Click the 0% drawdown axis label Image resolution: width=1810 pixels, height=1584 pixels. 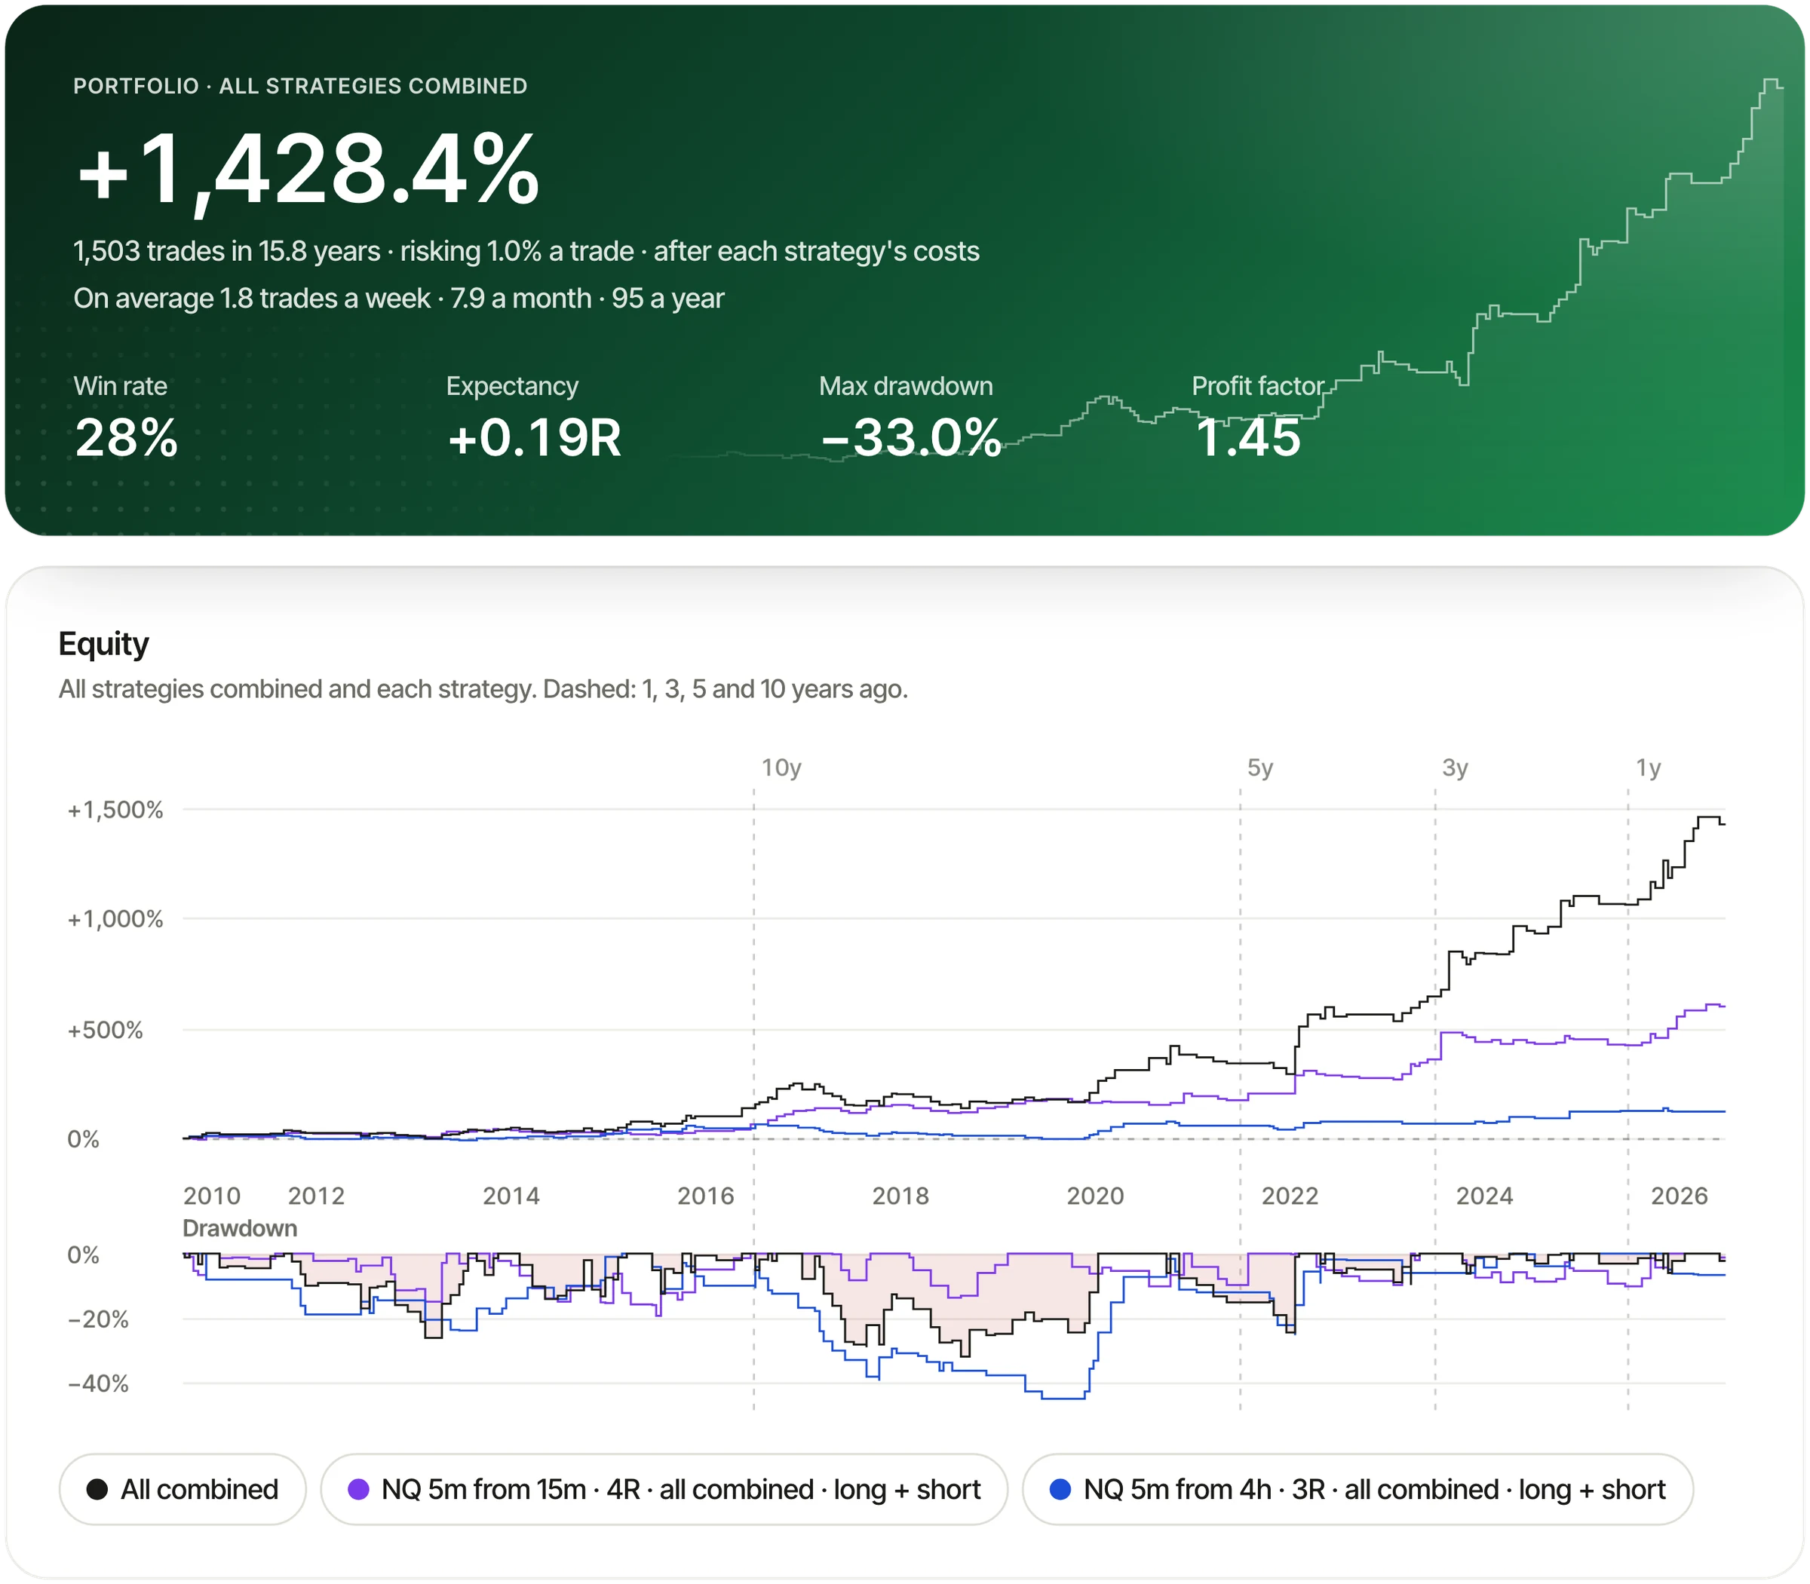pyautogui.click(x=83, y=1255)
